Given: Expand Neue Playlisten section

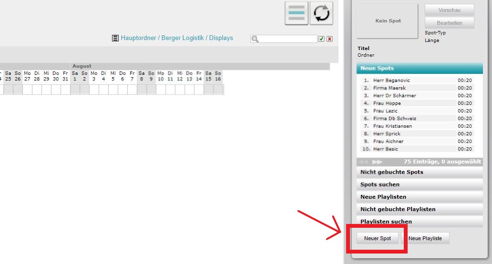Looking at the screenshot, I should point(420,197).
